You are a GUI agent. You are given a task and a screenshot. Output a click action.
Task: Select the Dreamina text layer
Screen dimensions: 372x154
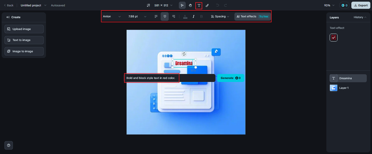[348, 78]
